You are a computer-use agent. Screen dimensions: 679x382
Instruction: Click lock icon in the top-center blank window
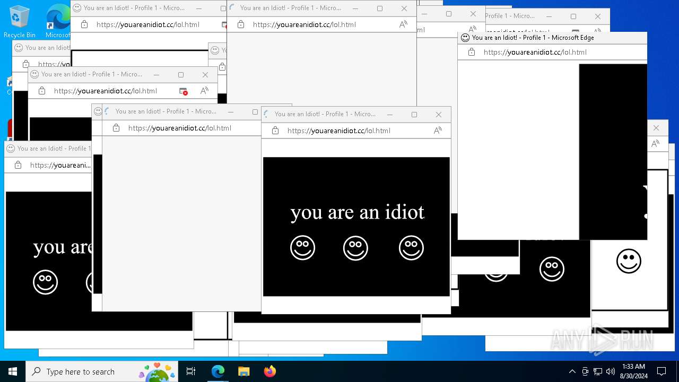[240, 24]
